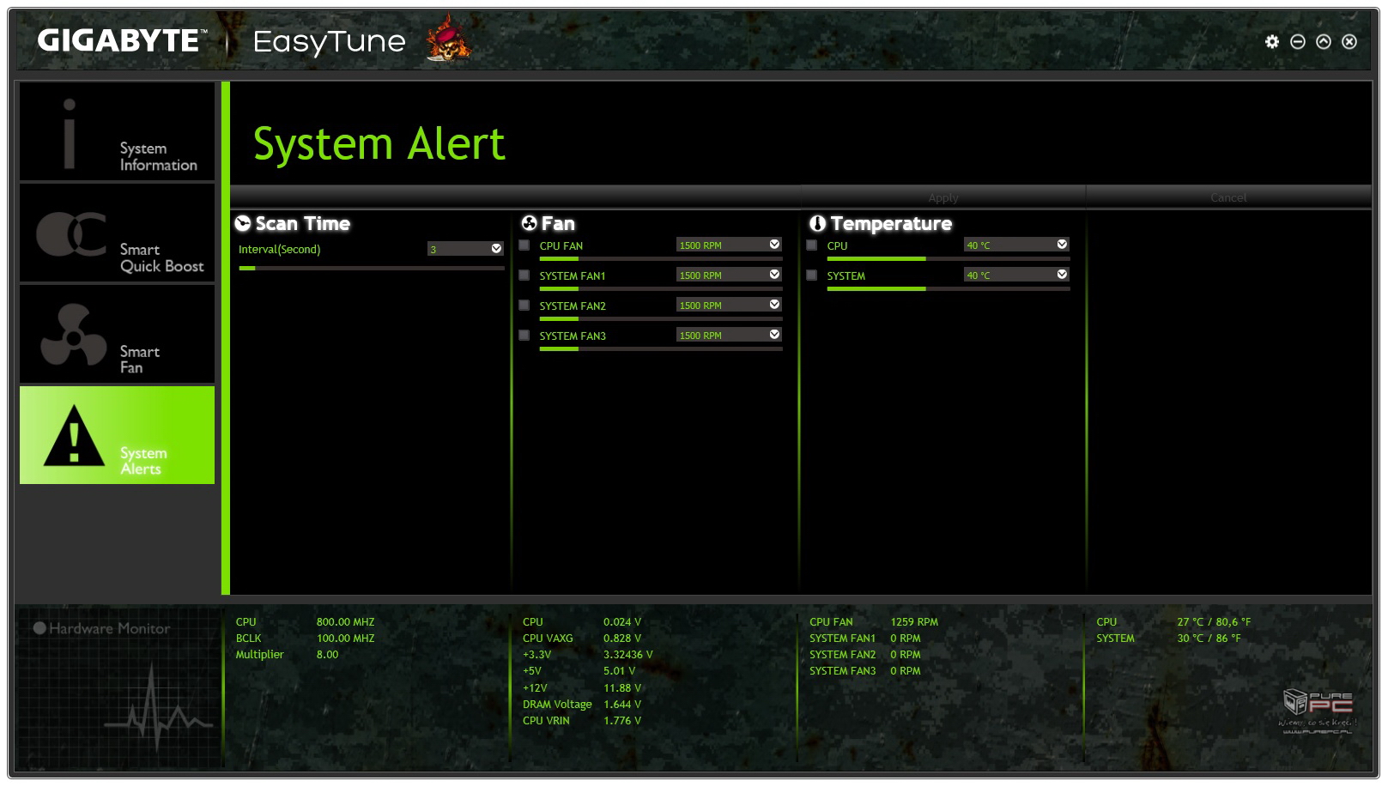Open the SYSTEM FAN1 RPM dropdown
The width and height of the screenshot is (1388, 787).
click(x=729, y=275)
